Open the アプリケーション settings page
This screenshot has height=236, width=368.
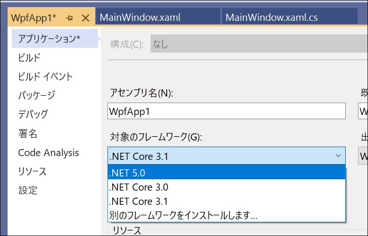point(55,38)
